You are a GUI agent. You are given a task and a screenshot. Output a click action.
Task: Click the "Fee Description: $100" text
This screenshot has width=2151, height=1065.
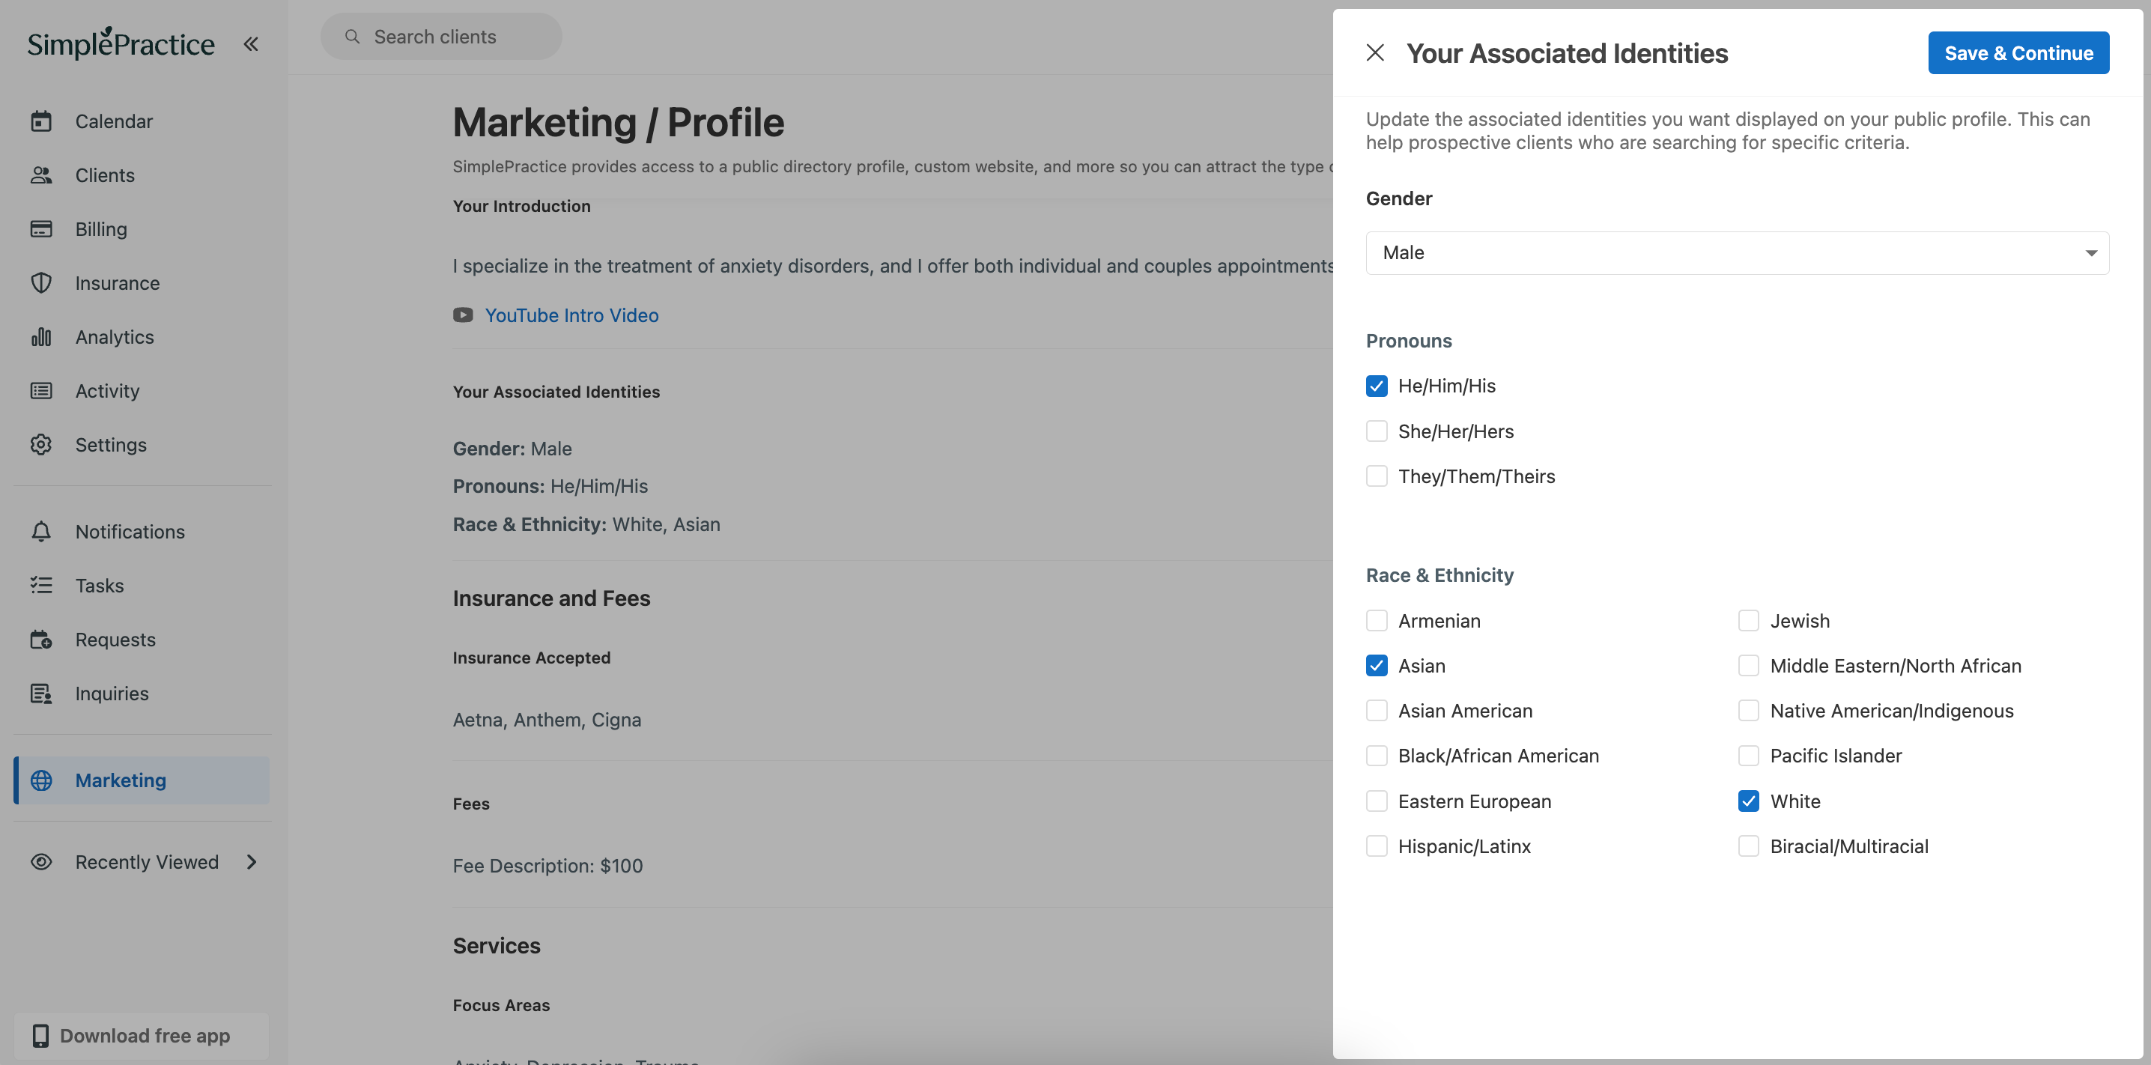click(x=547, y=867)
